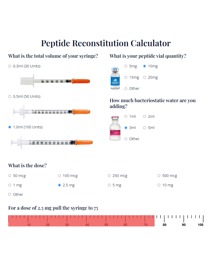Click the 75 mark on the syringe ruler
The width and height of the screenshot is (212, 265).
tap(155, 220)
